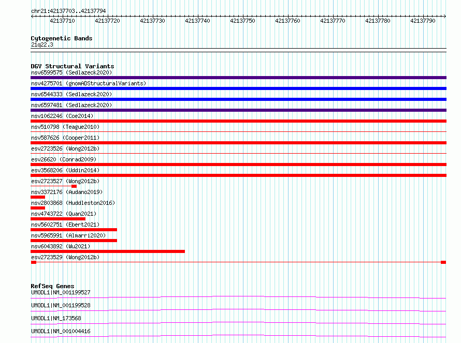
Task: Select nsv587626 (Cooper2011) label
Action: [x=65, y=138]
